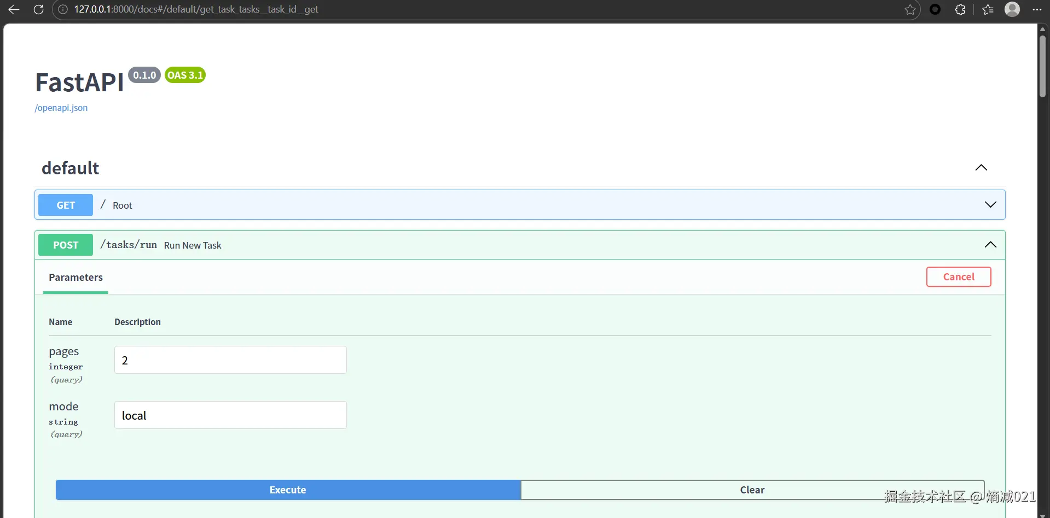Screen dimensions: 1050x518
Task: Click the pages parameter name
Action: pyautogui.click(x=63, y=351)
